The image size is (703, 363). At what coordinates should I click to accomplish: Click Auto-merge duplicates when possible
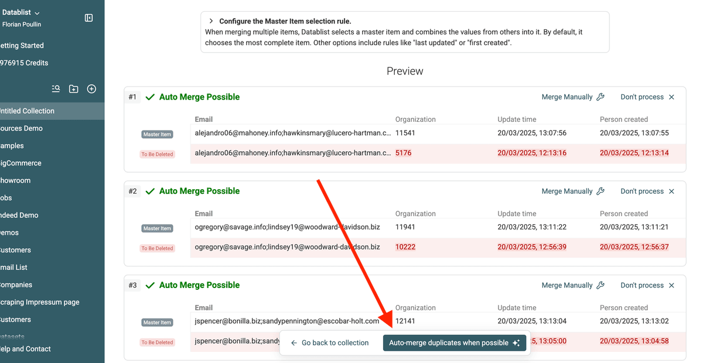pos(455,343)
